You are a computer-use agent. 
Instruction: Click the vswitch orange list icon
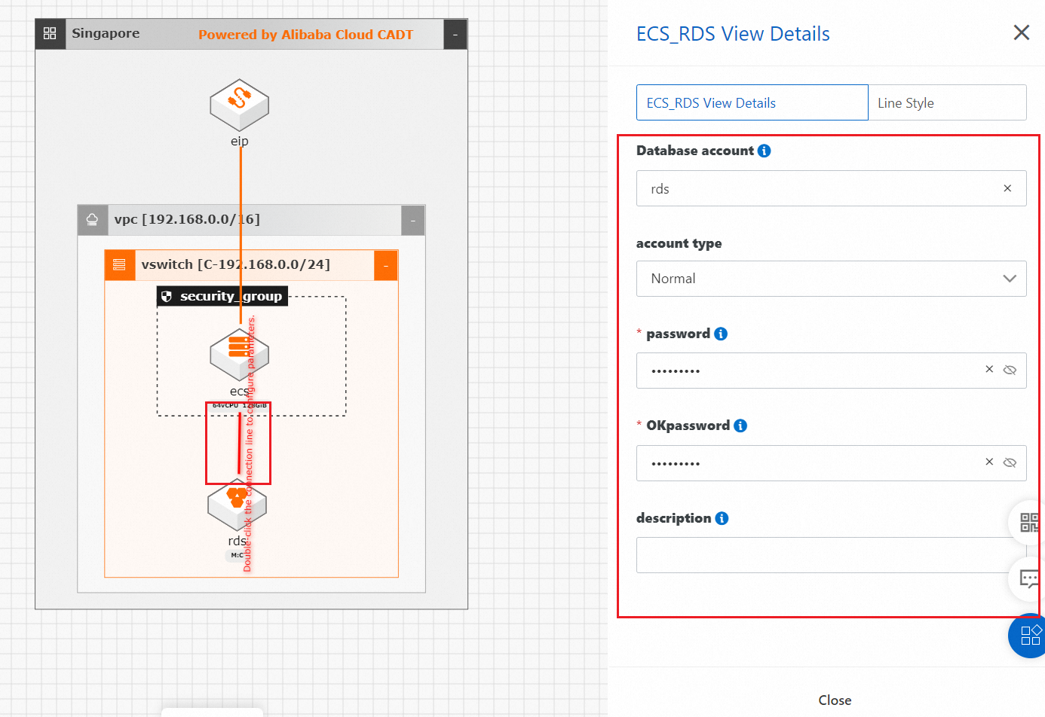pos(119,264)
